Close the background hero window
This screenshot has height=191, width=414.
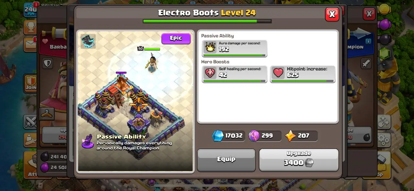click(369, 14)
